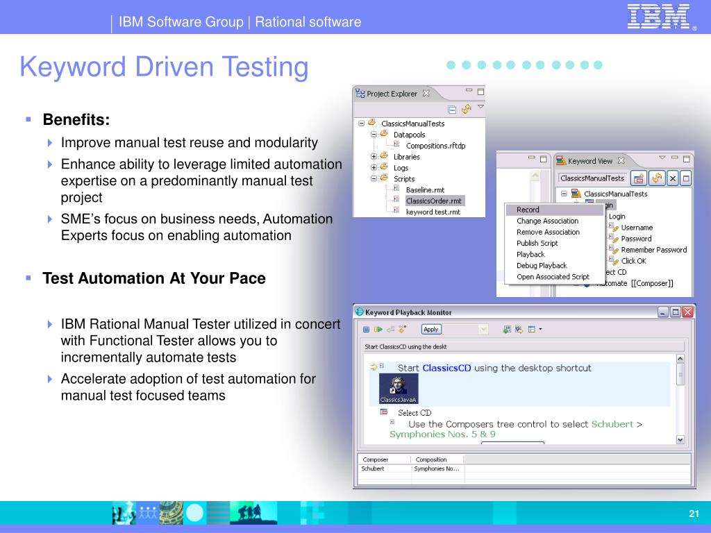Click the step-into icon in Playback Monitor toolbar
Screen dimensions: 711x533
[402, 330]
